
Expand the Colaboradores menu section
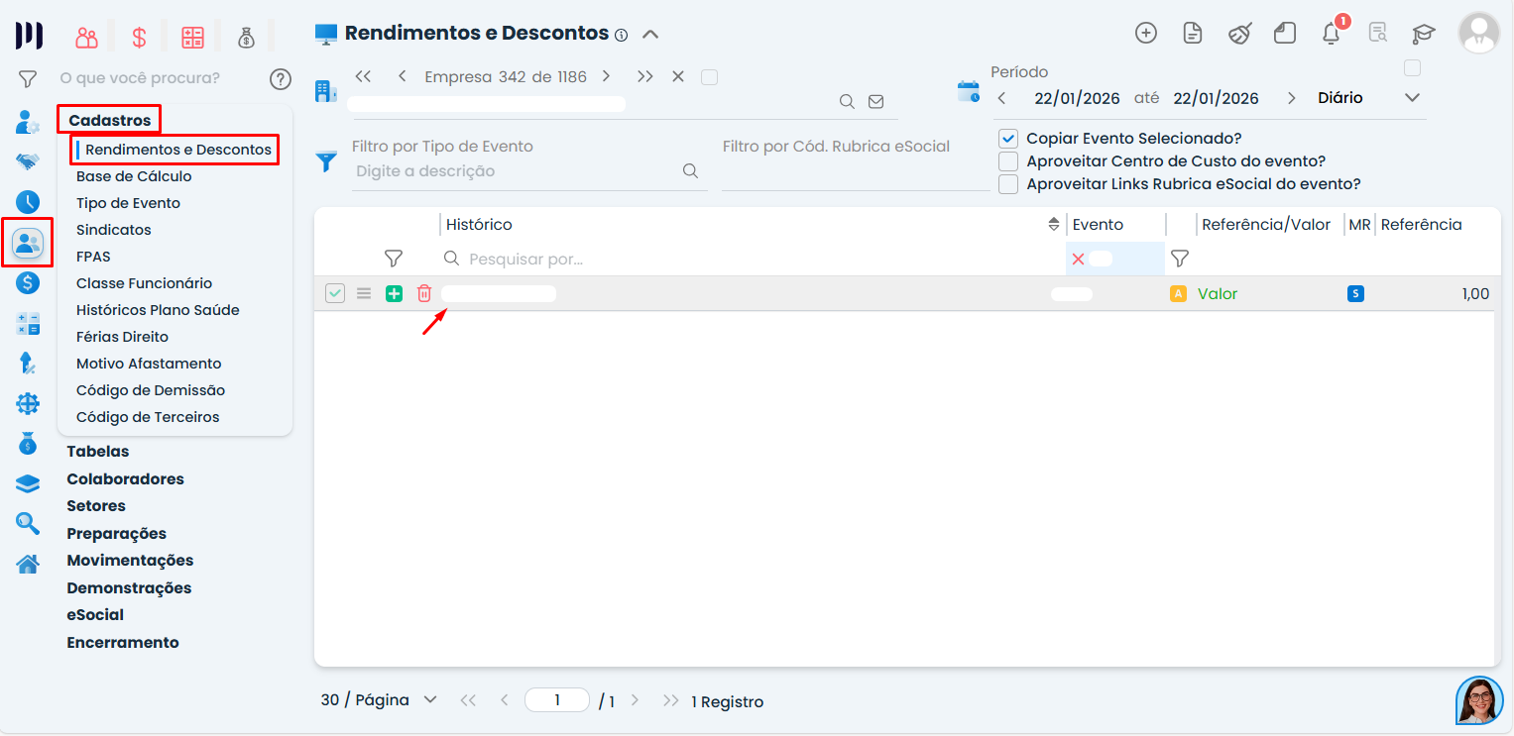pyautogui.click(x=126, y=479)
